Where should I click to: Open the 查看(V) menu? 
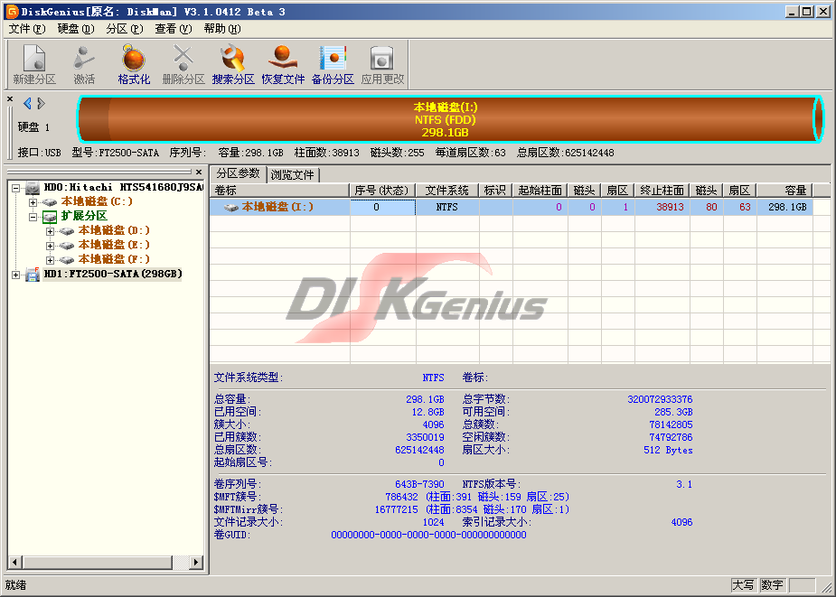click(x=174, y=29)
